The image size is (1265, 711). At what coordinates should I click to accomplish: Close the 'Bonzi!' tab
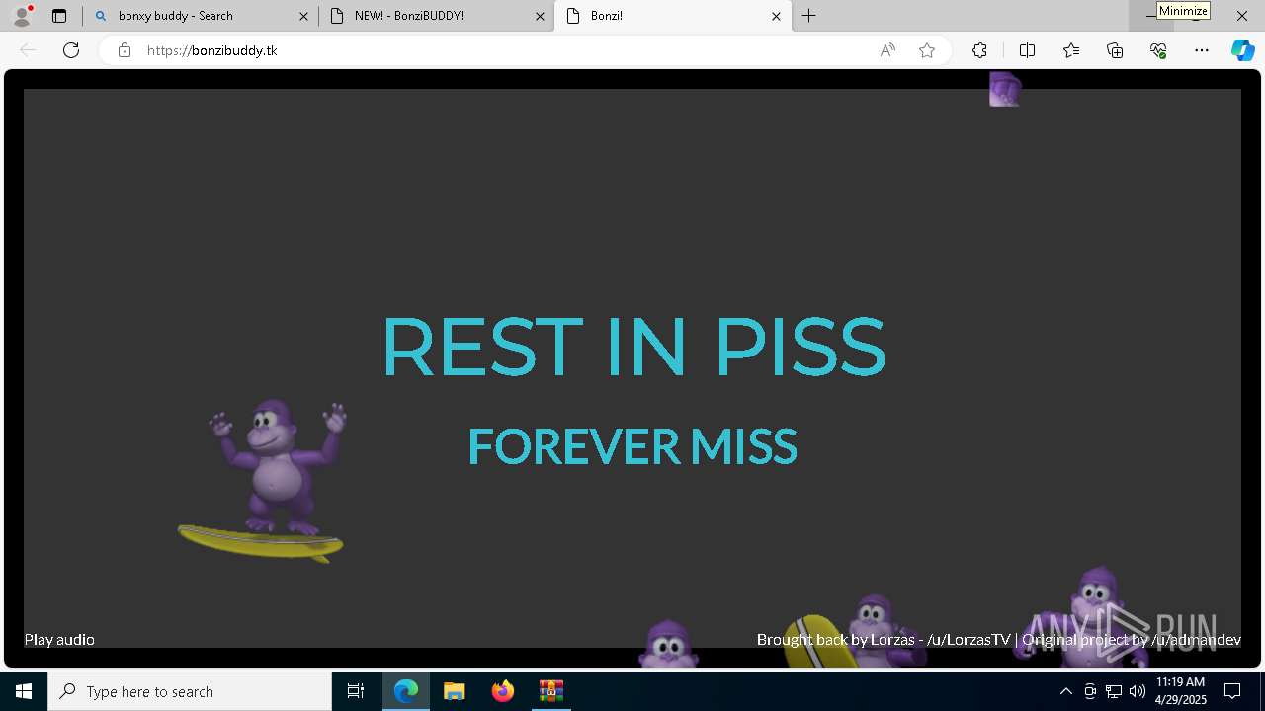(776, 16)
